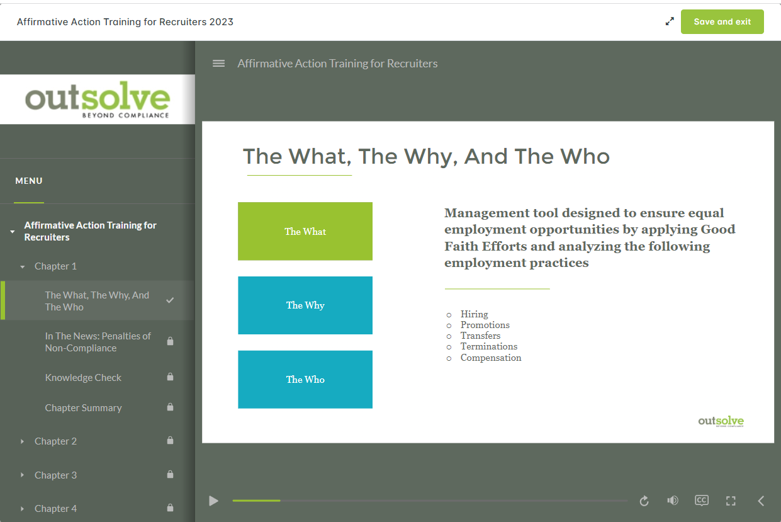The height and width of the screenshot is (522, 781).
Task: Click The Who blue box
Action: (x=305, y=380)
